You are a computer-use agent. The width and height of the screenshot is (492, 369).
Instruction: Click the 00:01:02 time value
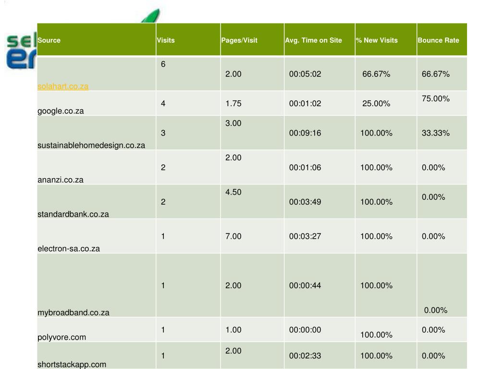click(x=305, y=104)
